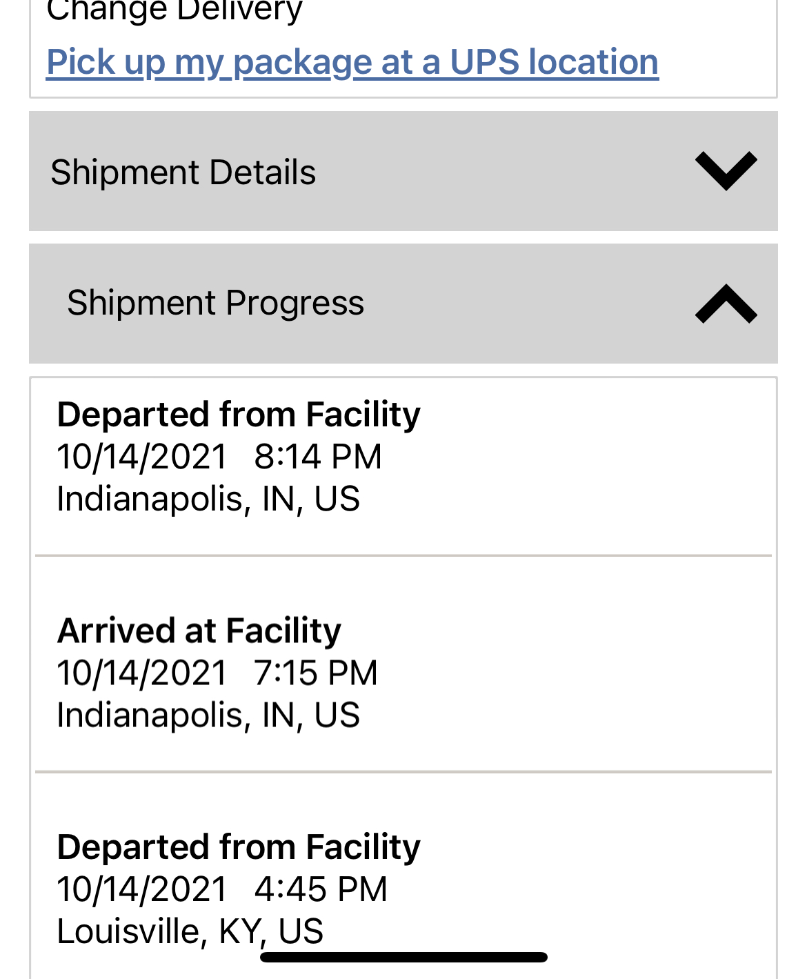This screenshot has height=979, width=807.
Task: Tap the date on the 8:14 PM entry
Action: point(142,457)
